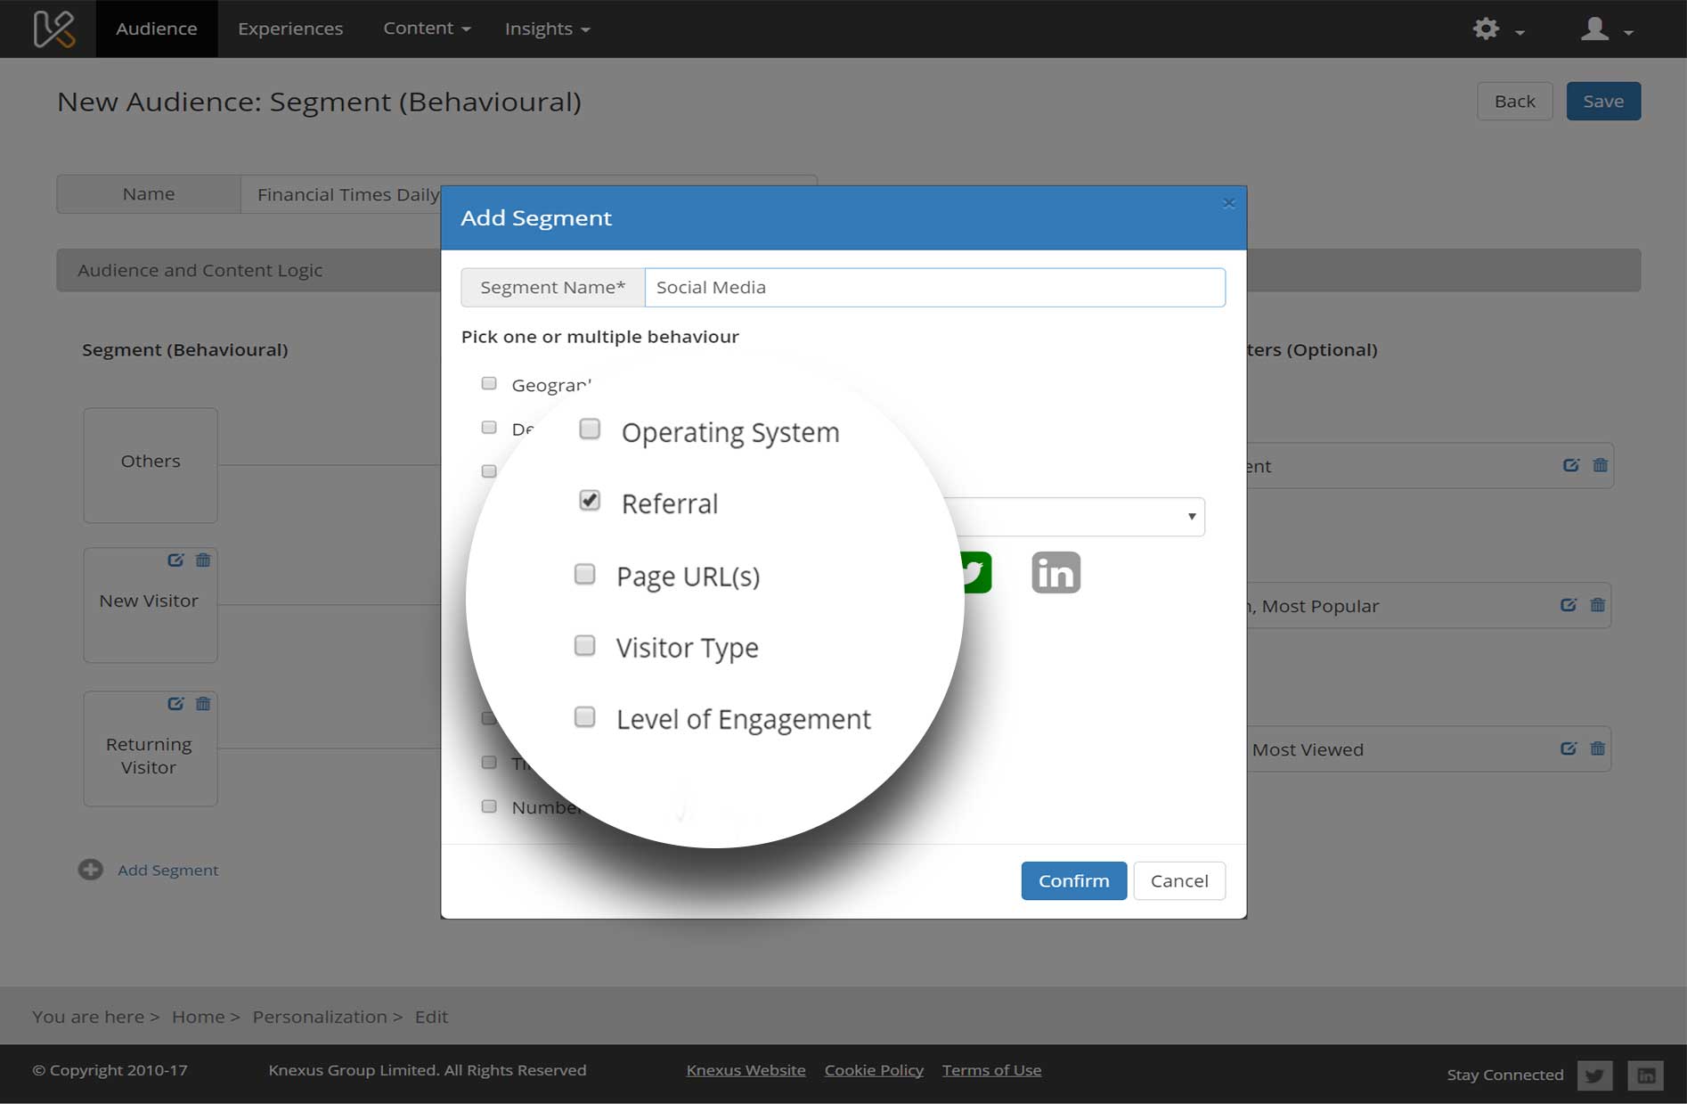1687x1104 pixels.
Task: Click the Segment Name input field
Action: click(x=934, y=288)
